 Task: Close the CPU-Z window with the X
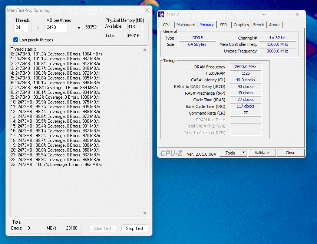(x=297, y=14)
